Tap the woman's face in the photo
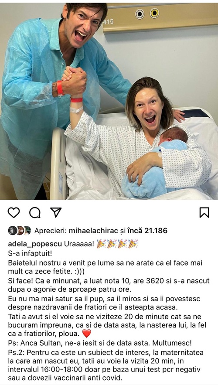 click(x=148, y=109)
